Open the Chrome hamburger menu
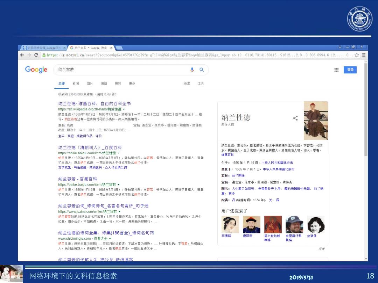378x283 pixels. [x=364, y=55]
